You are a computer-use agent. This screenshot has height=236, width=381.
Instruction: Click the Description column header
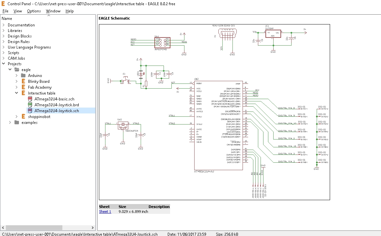159,207
